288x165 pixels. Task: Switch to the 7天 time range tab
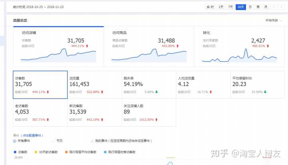231,7
